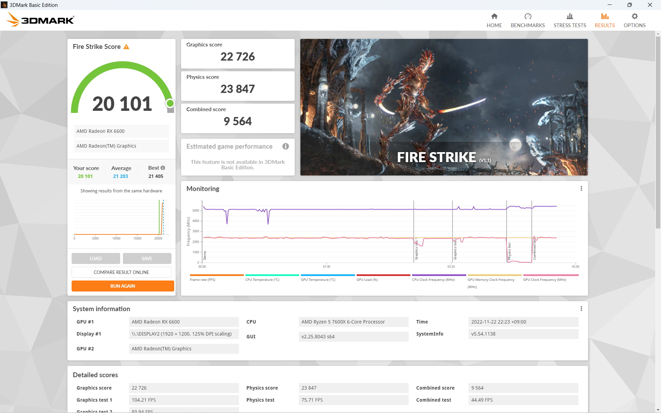Click the vertical scrollbar thumb
The height and width of the screenshot is (413, 661).
click(x=658, y=132)
